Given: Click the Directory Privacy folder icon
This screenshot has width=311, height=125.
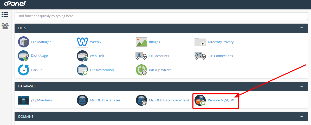Looking at the screenshot, I should pos(200,42).
